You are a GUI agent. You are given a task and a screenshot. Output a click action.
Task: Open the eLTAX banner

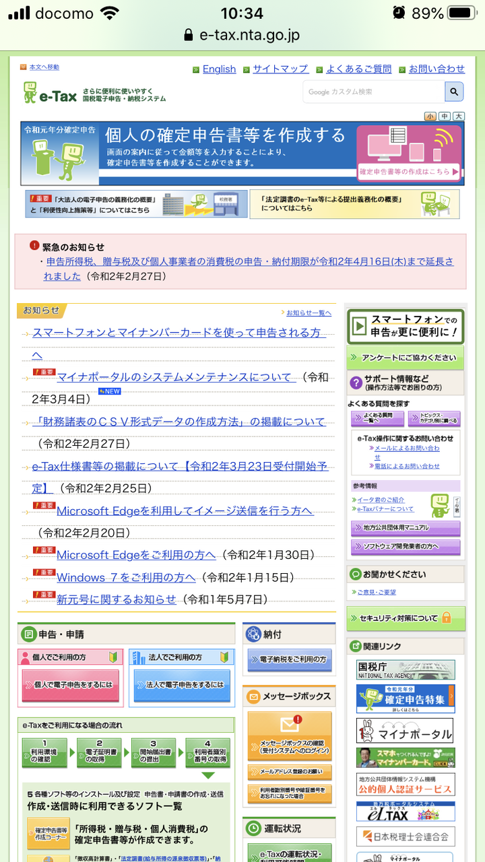[406, 811]
